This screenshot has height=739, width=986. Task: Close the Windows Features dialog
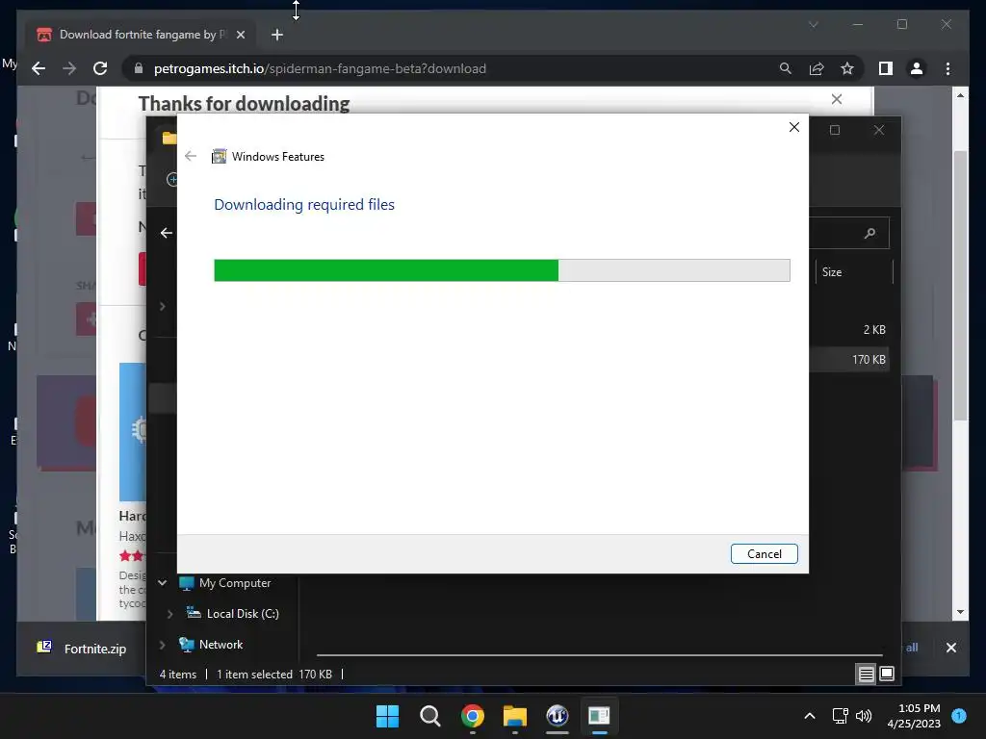(794, 127)
